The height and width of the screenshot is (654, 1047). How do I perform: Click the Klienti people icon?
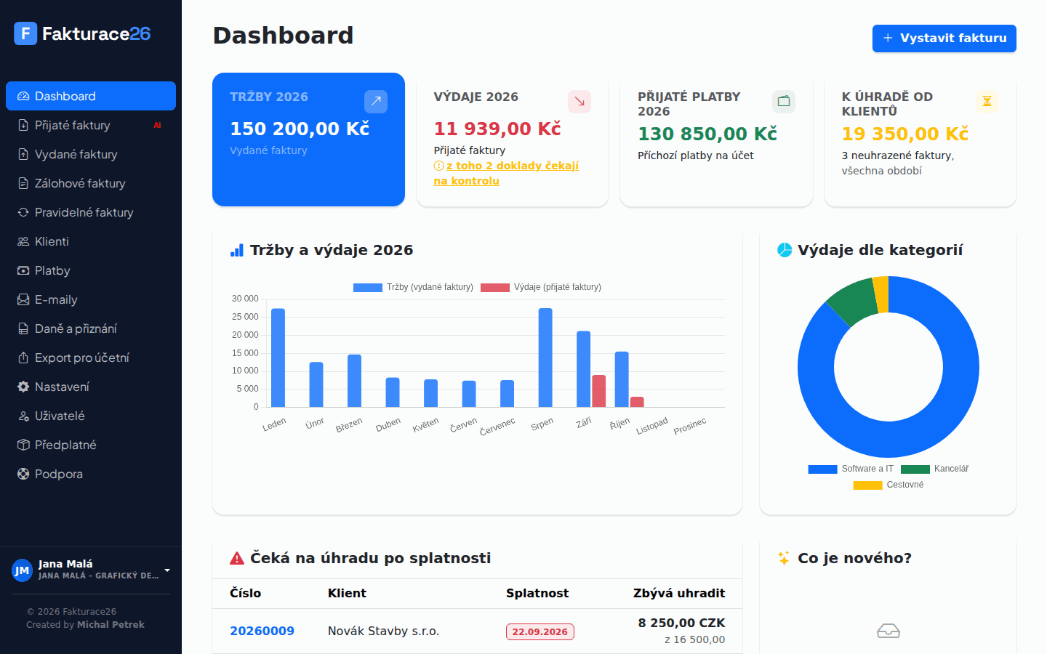click(23, 241)
